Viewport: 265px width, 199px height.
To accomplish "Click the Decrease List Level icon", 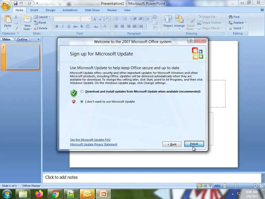I will point(135,19).
